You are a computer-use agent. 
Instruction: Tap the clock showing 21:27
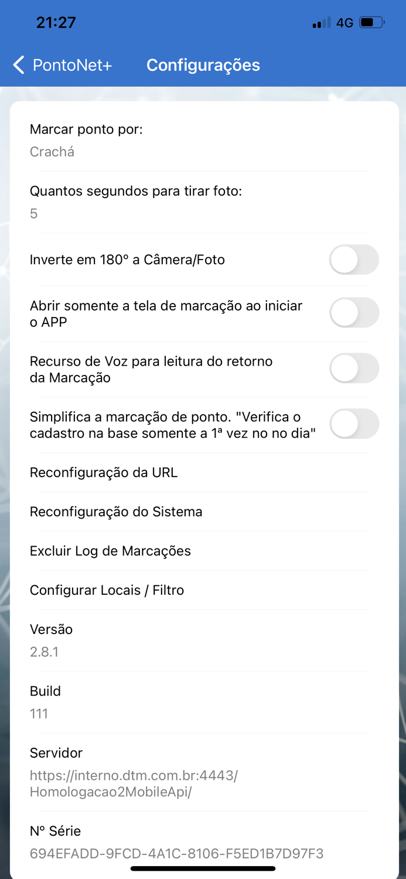pos(54,22)
